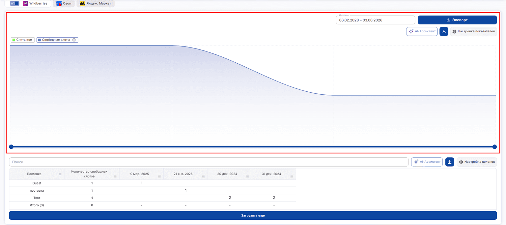Click the Итого (3) total label
This screenshot has width=506, height=225.
coord(37,205)
